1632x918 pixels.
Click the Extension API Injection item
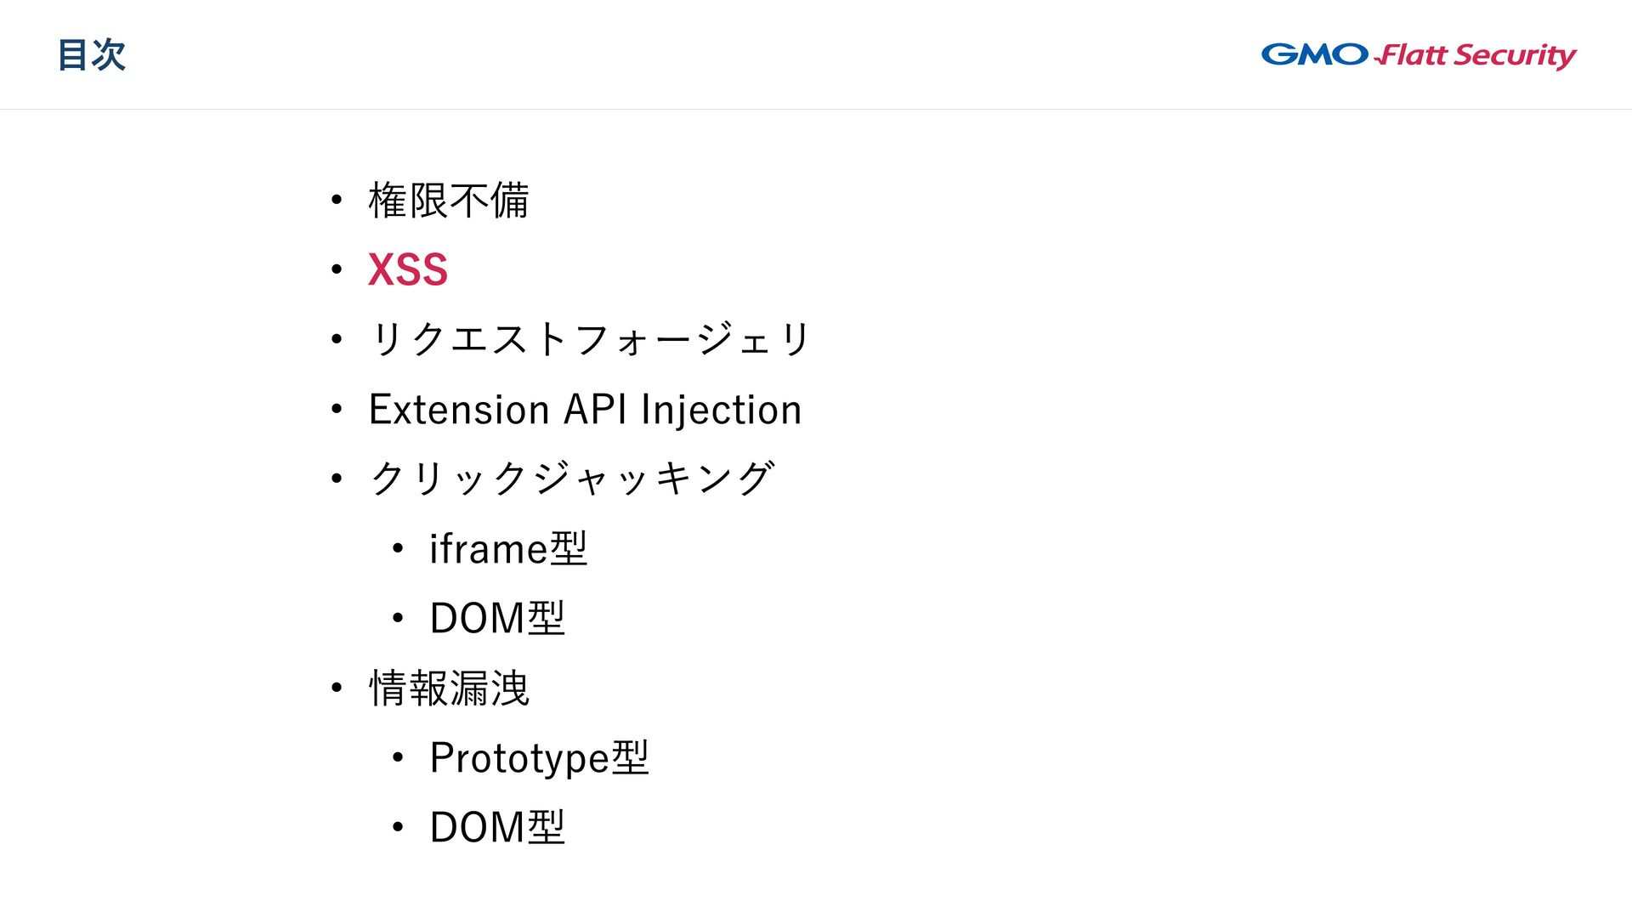tap(585, 410)
